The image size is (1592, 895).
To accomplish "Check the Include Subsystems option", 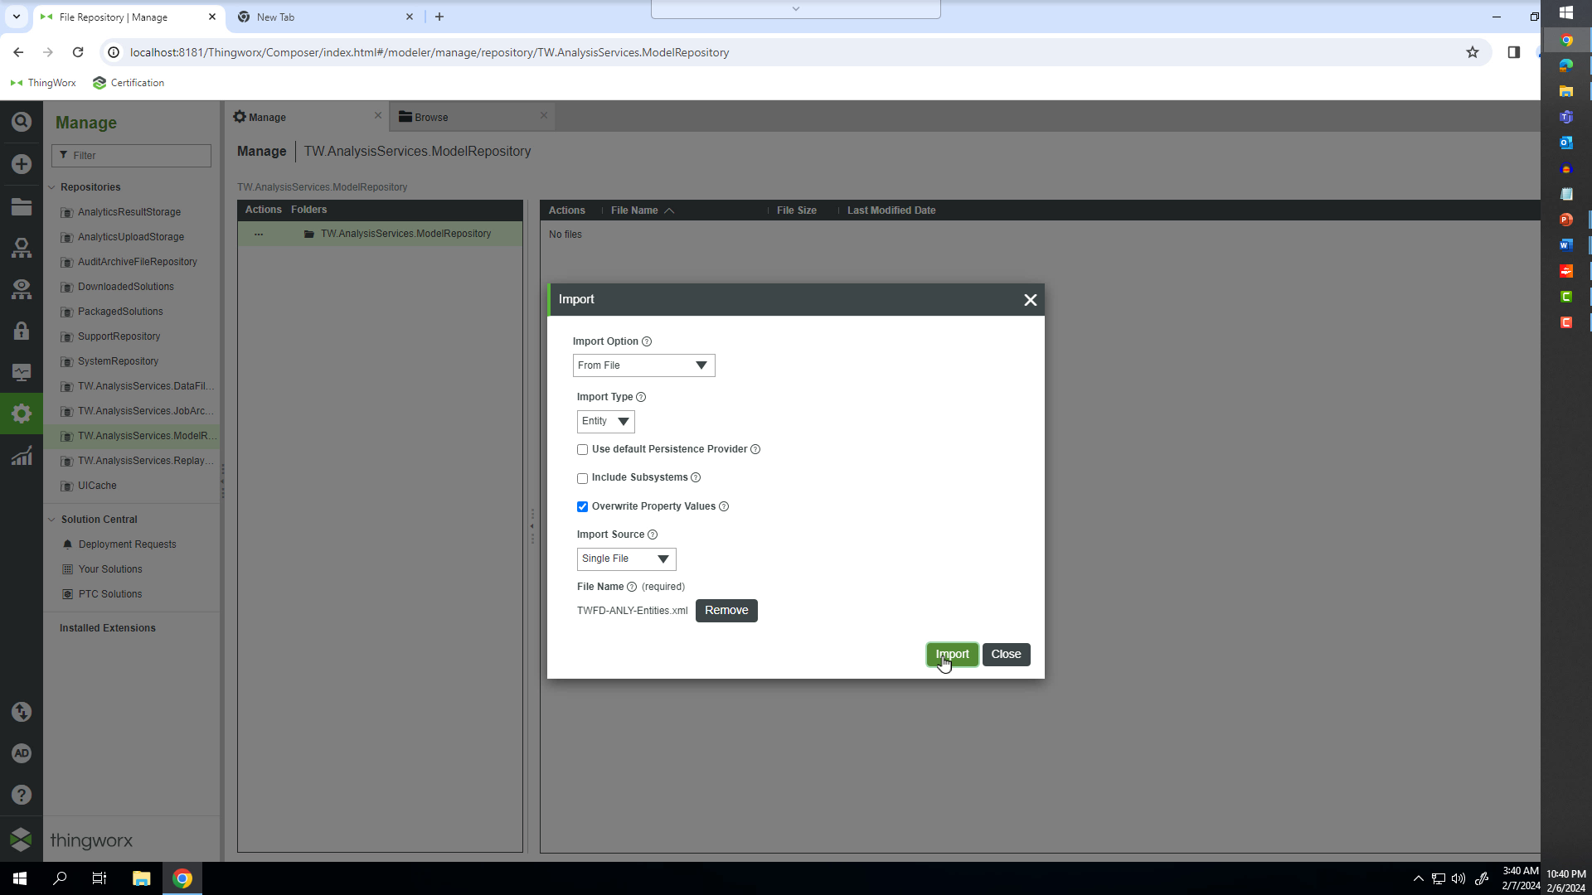I will (583, 478).
